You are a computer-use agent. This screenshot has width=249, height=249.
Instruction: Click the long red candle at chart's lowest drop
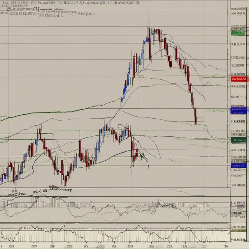click(x=195, y=116)
